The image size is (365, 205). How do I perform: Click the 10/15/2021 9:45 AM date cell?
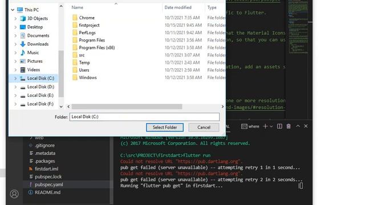(183, 25)
